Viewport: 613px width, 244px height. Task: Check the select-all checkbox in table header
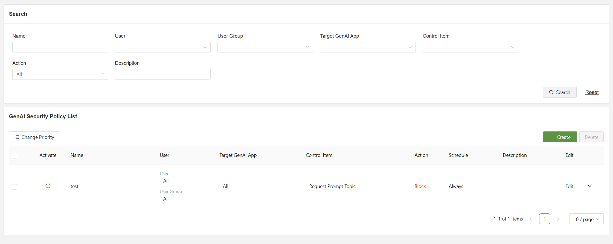pyautogui.click(x=15, y=155)
